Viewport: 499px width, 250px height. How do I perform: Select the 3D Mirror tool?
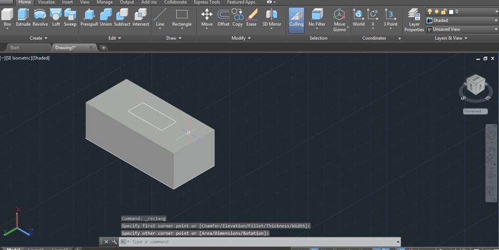(x=272, y=17)
